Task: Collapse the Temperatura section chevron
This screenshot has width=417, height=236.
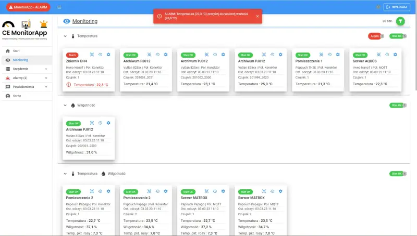Action: tap(65, 36)
